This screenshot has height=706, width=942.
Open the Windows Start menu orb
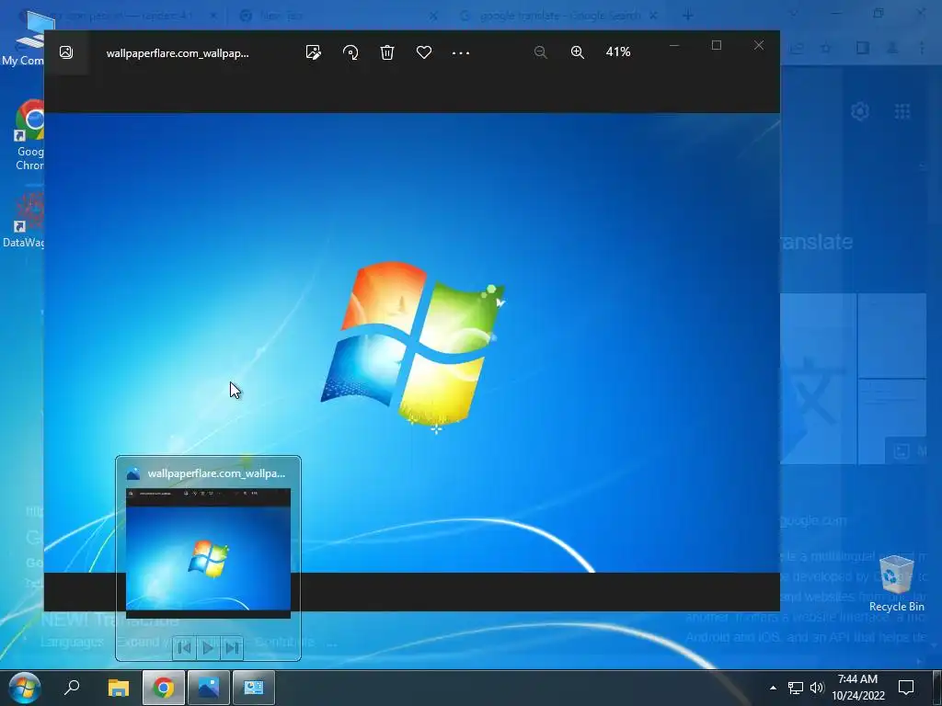(25, 688)
